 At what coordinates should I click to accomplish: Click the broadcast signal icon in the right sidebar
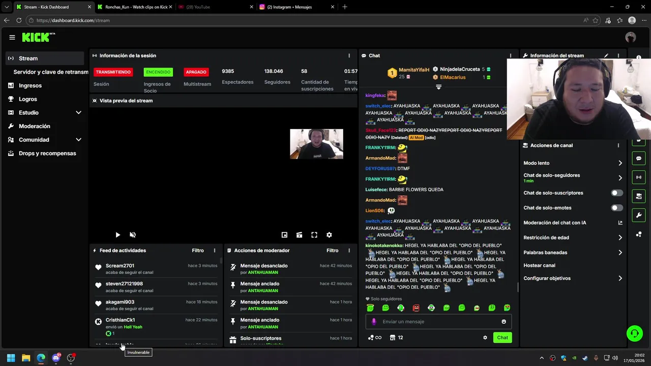pos(639,177)
